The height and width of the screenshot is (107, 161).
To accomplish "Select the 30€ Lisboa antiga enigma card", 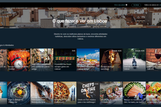I will pos(88,60).
